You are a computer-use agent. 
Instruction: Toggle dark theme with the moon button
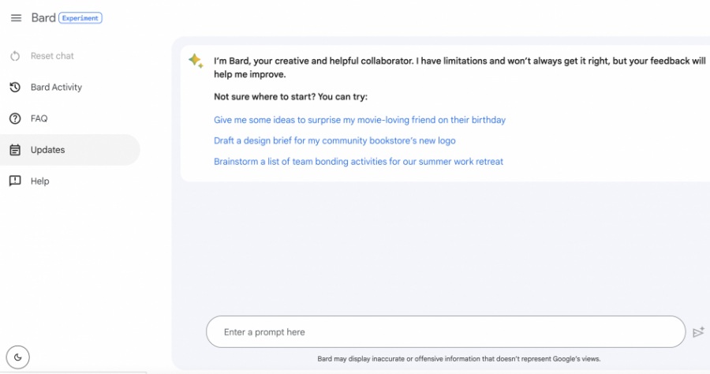coord(17,357)
